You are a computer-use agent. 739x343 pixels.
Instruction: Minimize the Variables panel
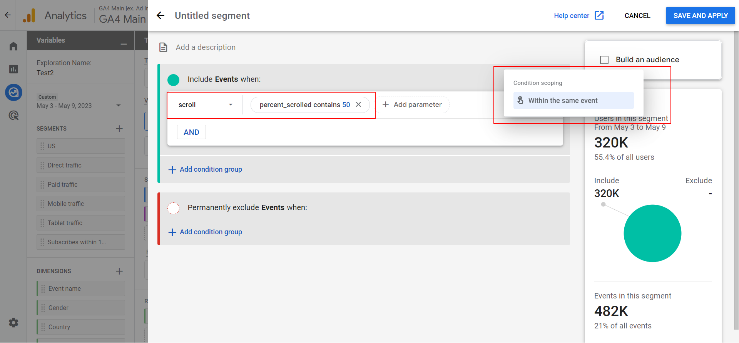point(124,44)
